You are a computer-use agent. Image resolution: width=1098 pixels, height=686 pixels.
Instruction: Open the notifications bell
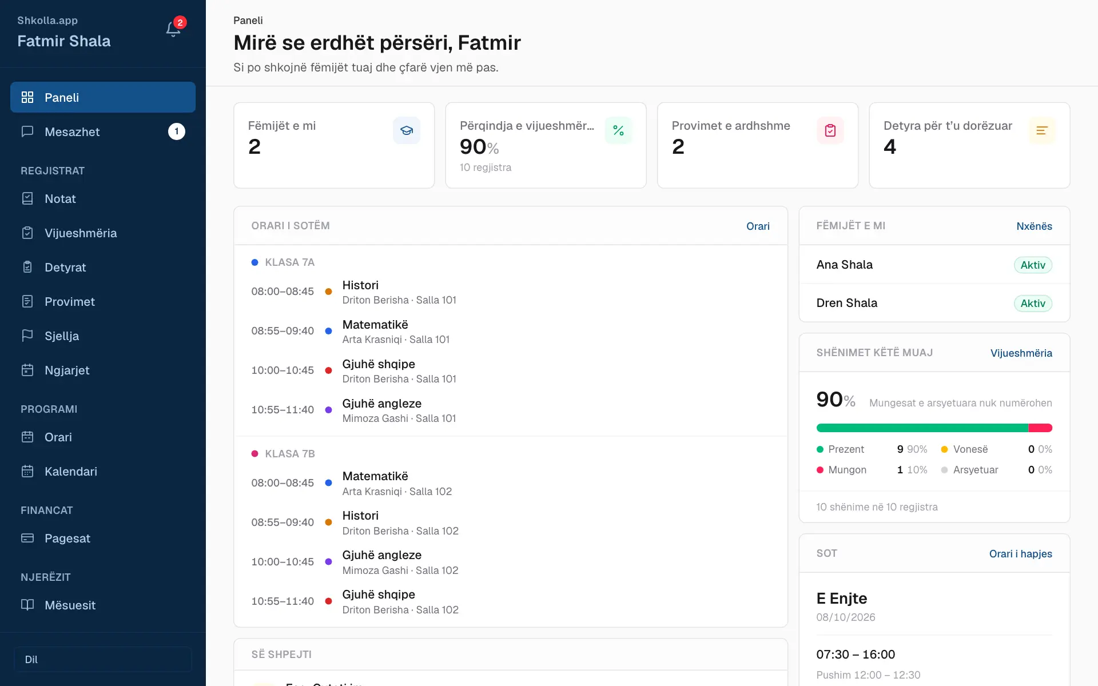point(173,29)
